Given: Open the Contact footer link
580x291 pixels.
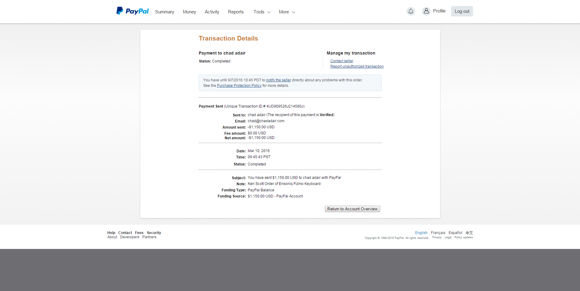Looking at the screenshot, I should (x=125, y=233).
